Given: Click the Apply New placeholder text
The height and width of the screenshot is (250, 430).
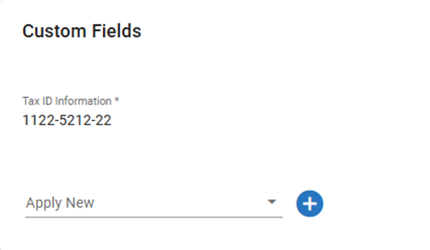Looking at the screenshot, I should (60, 203).
